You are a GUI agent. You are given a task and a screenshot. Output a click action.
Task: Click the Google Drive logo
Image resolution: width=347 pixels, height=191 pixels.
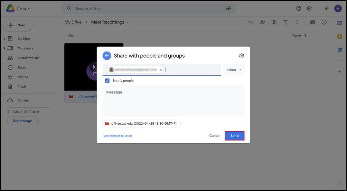coord(10,9)
